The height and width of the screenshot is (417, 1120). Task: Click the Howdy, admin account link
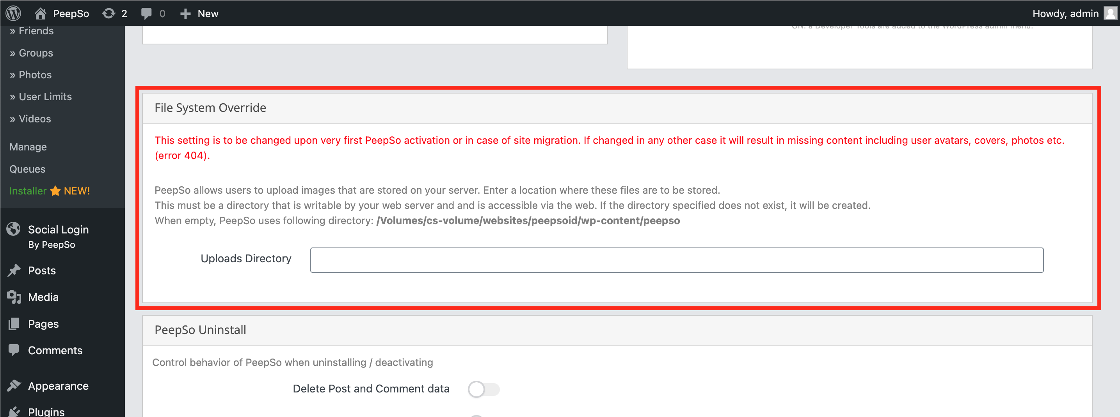pos(1065,14)
